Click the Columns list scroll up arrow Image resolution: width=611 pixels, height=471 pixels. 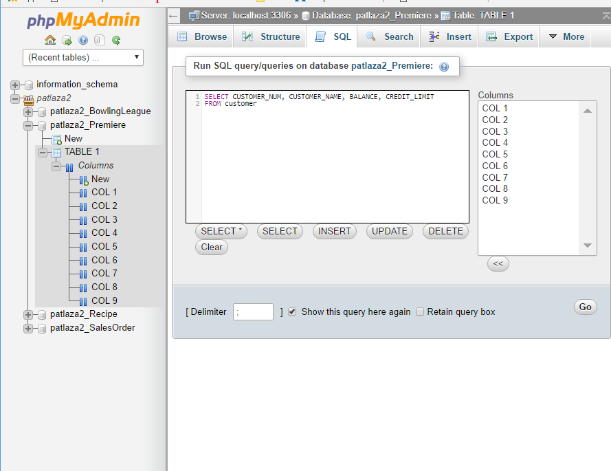588,111
